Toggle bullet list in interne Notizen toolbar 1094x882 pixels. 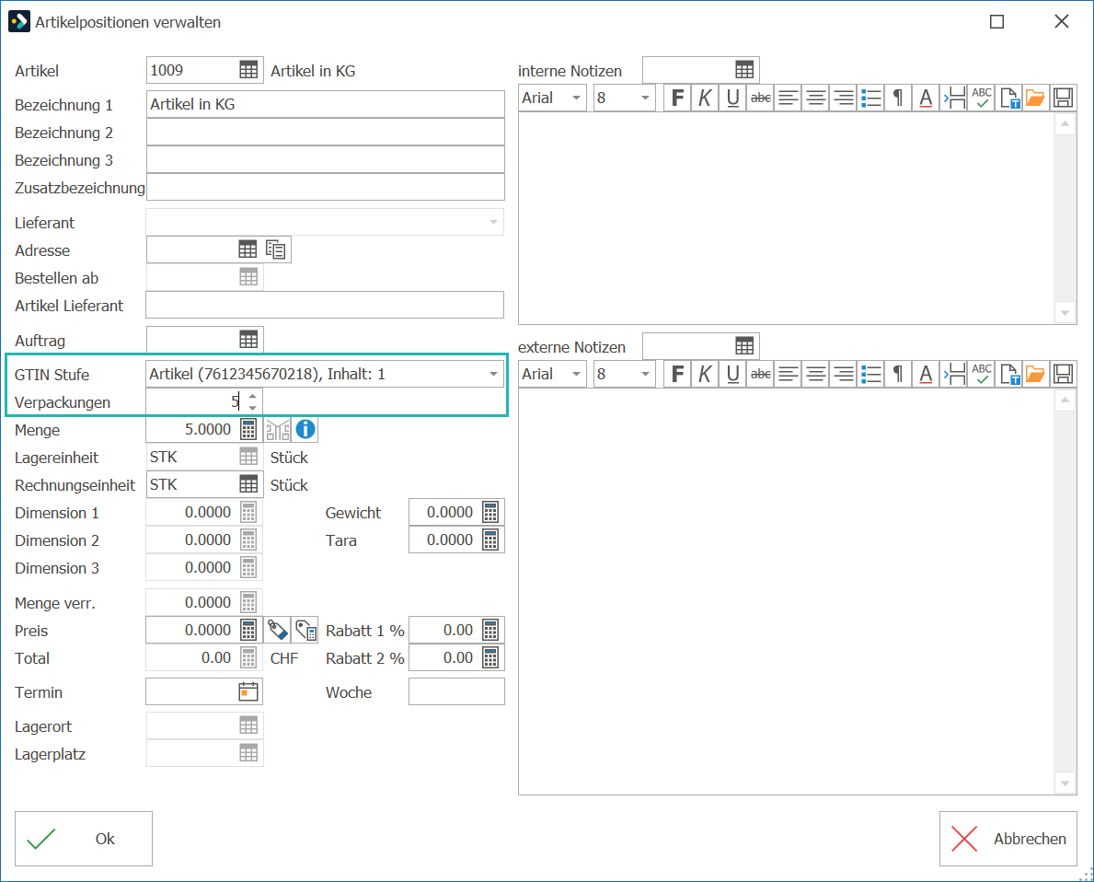(x=870, y=98)
